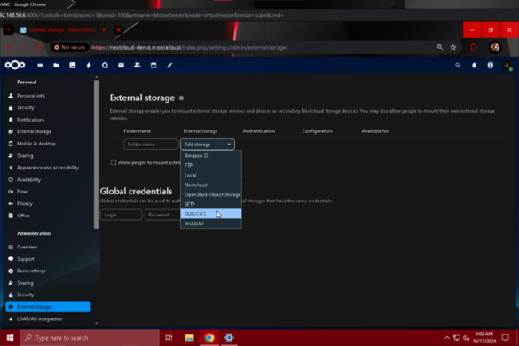The width and height of the screenshot is (519, 346).
Task: Open the Calendar app icon
Action: click(153, 66)
